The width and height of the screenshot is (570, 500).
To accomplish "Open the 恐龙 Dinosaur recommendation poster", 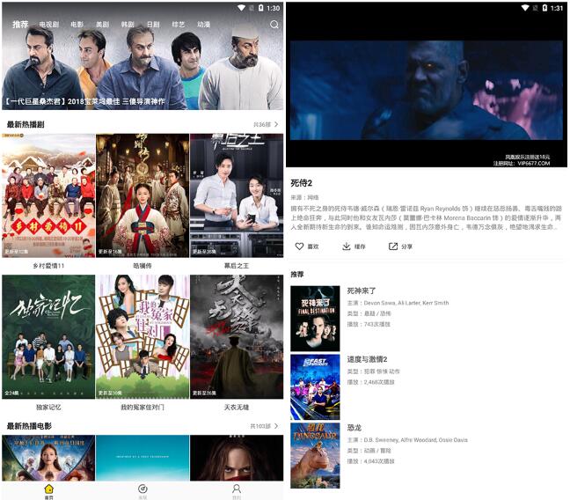I will (x=315, y=455).
